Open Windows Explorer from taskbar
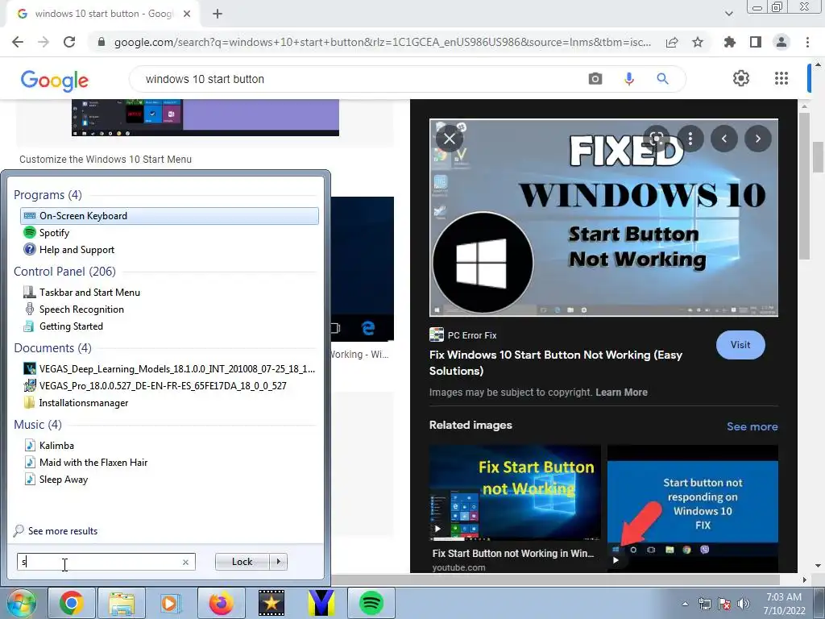Screen dimensions: 825x619 point(122,603)
